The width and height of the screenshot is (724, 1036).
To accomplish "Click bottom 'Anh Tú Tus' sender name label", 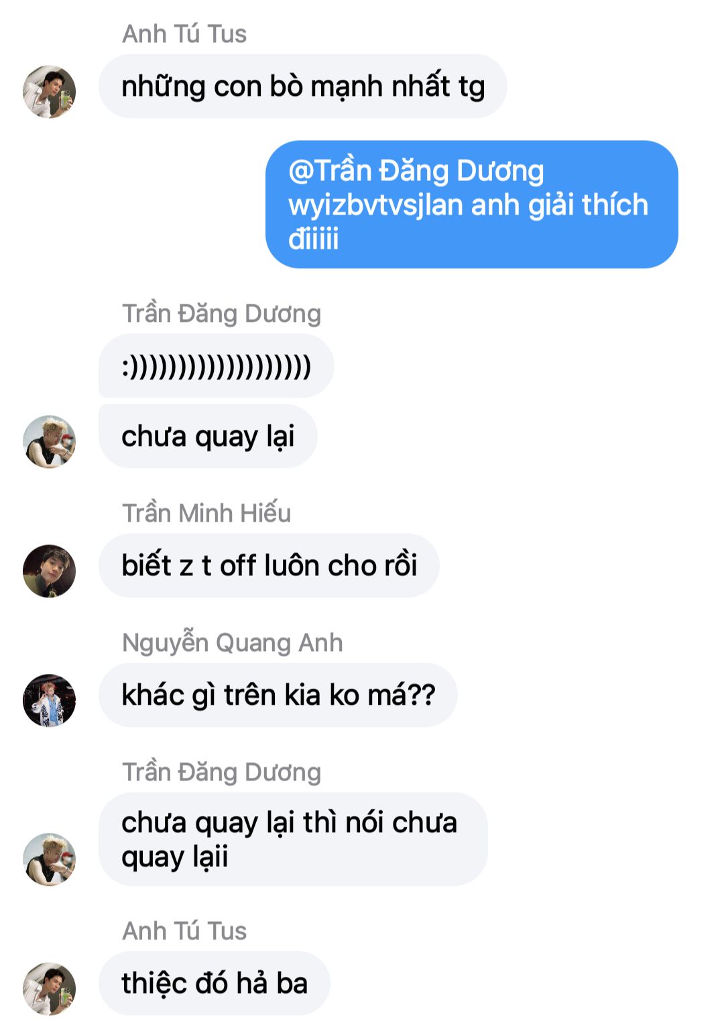I will (x=184, y=931).
